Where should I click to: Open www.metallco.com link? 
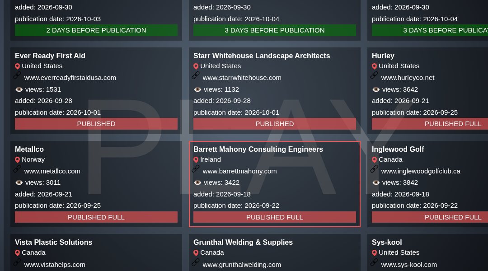coord(52,171)
